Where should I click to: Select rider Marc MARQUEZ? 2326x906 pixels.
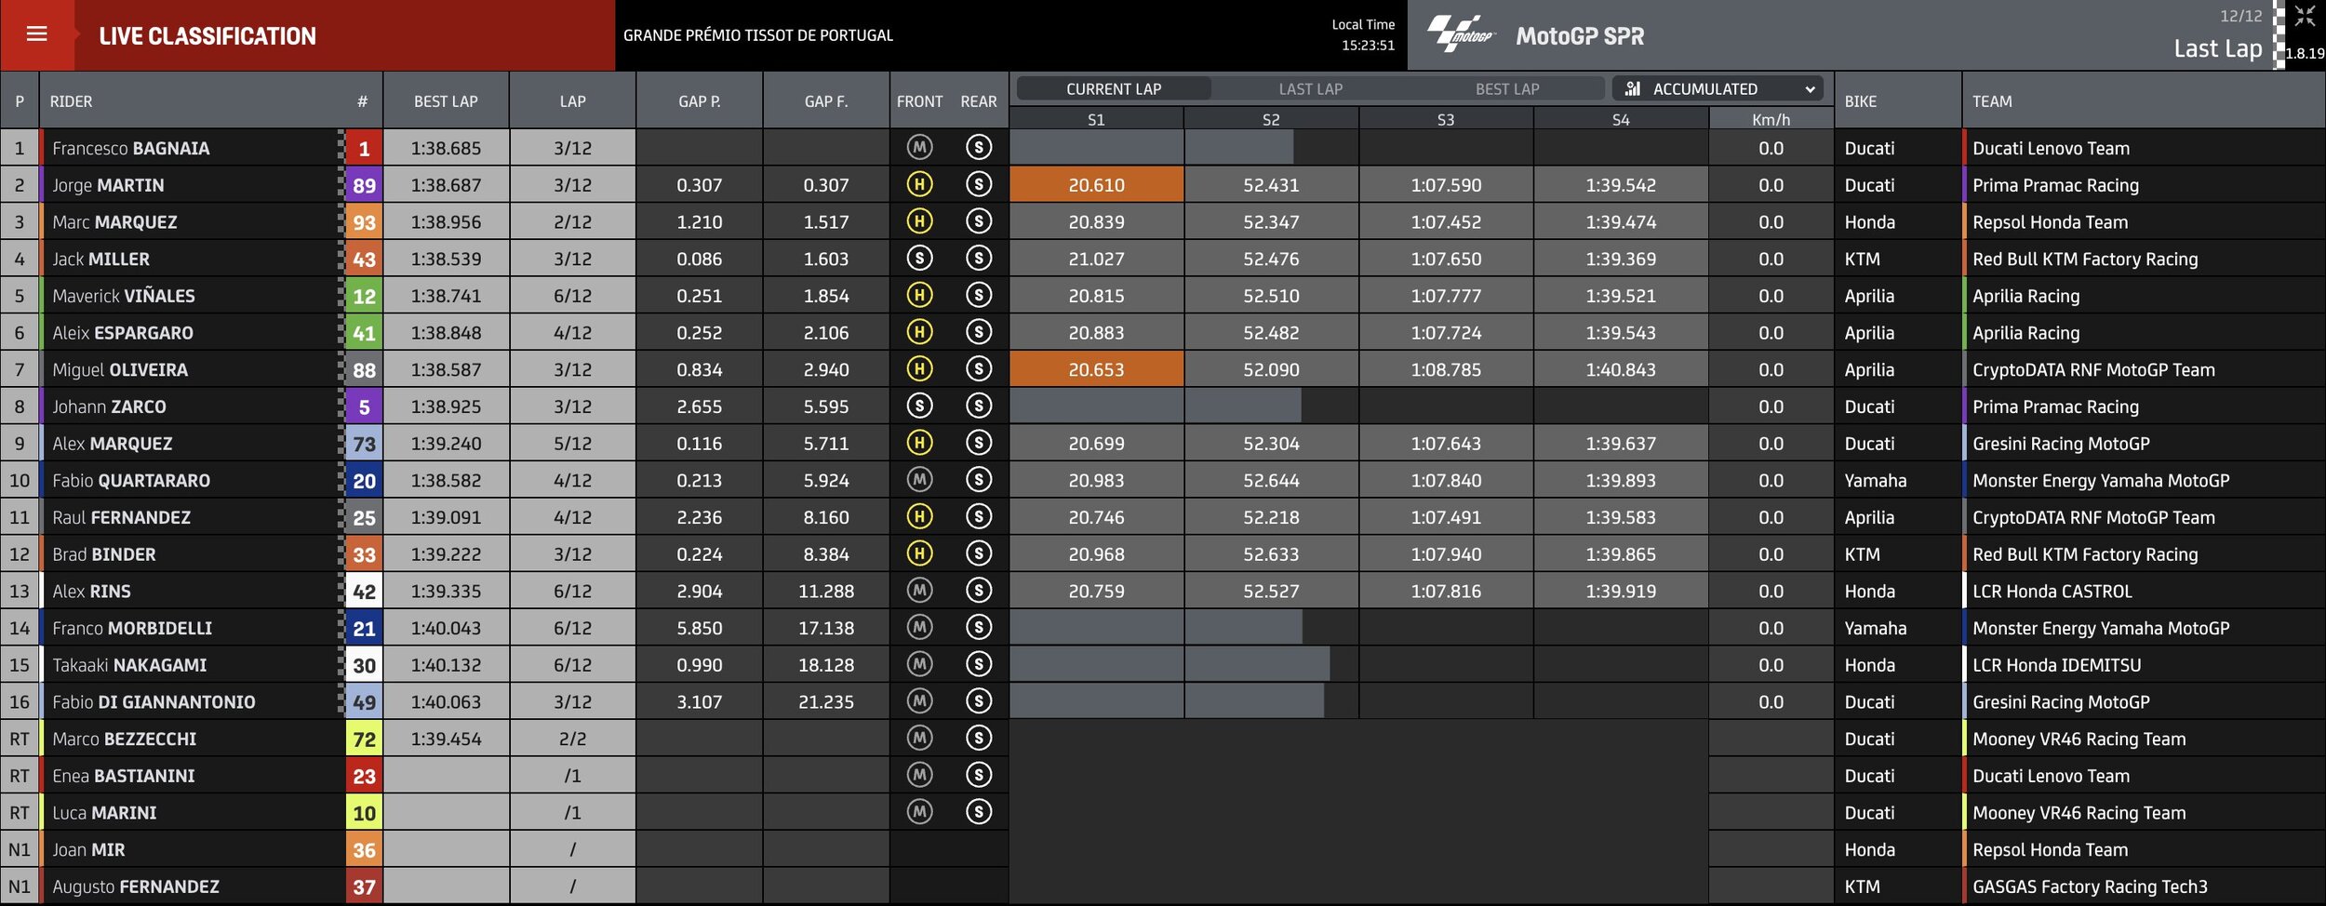click(x=114, y=221)
